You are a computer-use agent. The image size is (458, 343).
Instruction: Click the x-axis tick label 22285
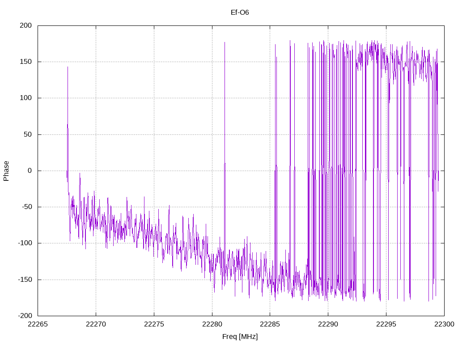click(270, 324)
